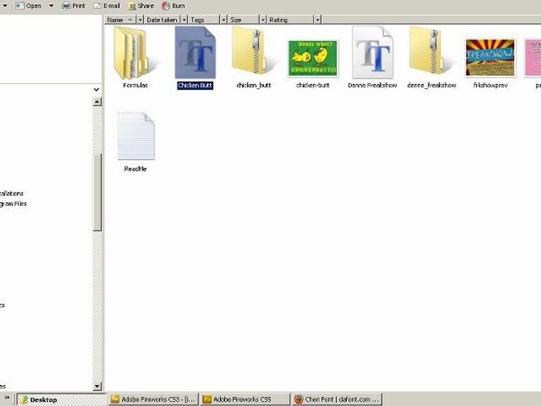
Task: Switch to the Desktop taskbar button
Action: [61, 399]
